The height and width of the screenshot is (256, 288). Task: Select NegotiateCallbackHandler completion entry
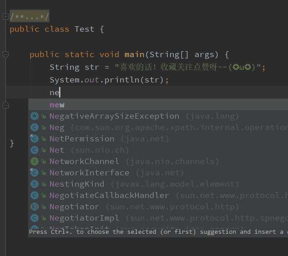pyautogui.click(x=109, y=196)
